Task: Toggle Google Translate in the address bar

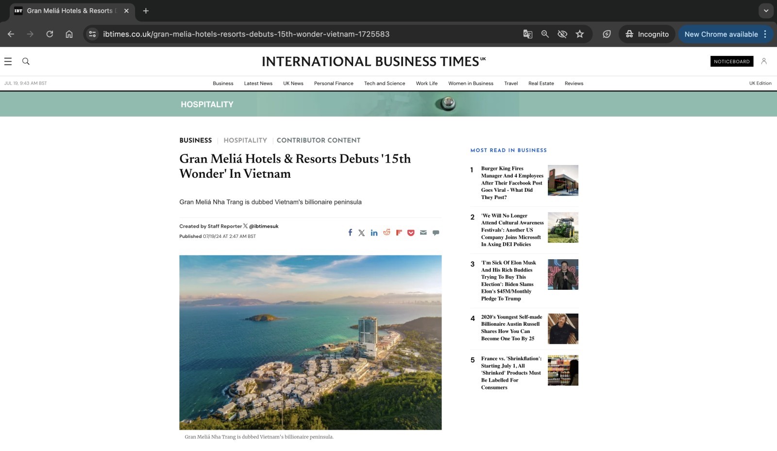Action: [527, 34]
